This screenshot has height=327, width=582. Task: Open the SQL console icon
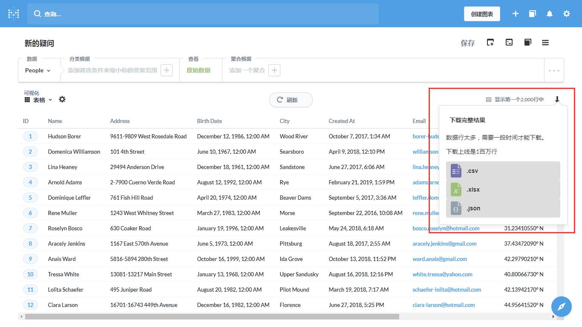pyautogui.click(x=509, y=42)
